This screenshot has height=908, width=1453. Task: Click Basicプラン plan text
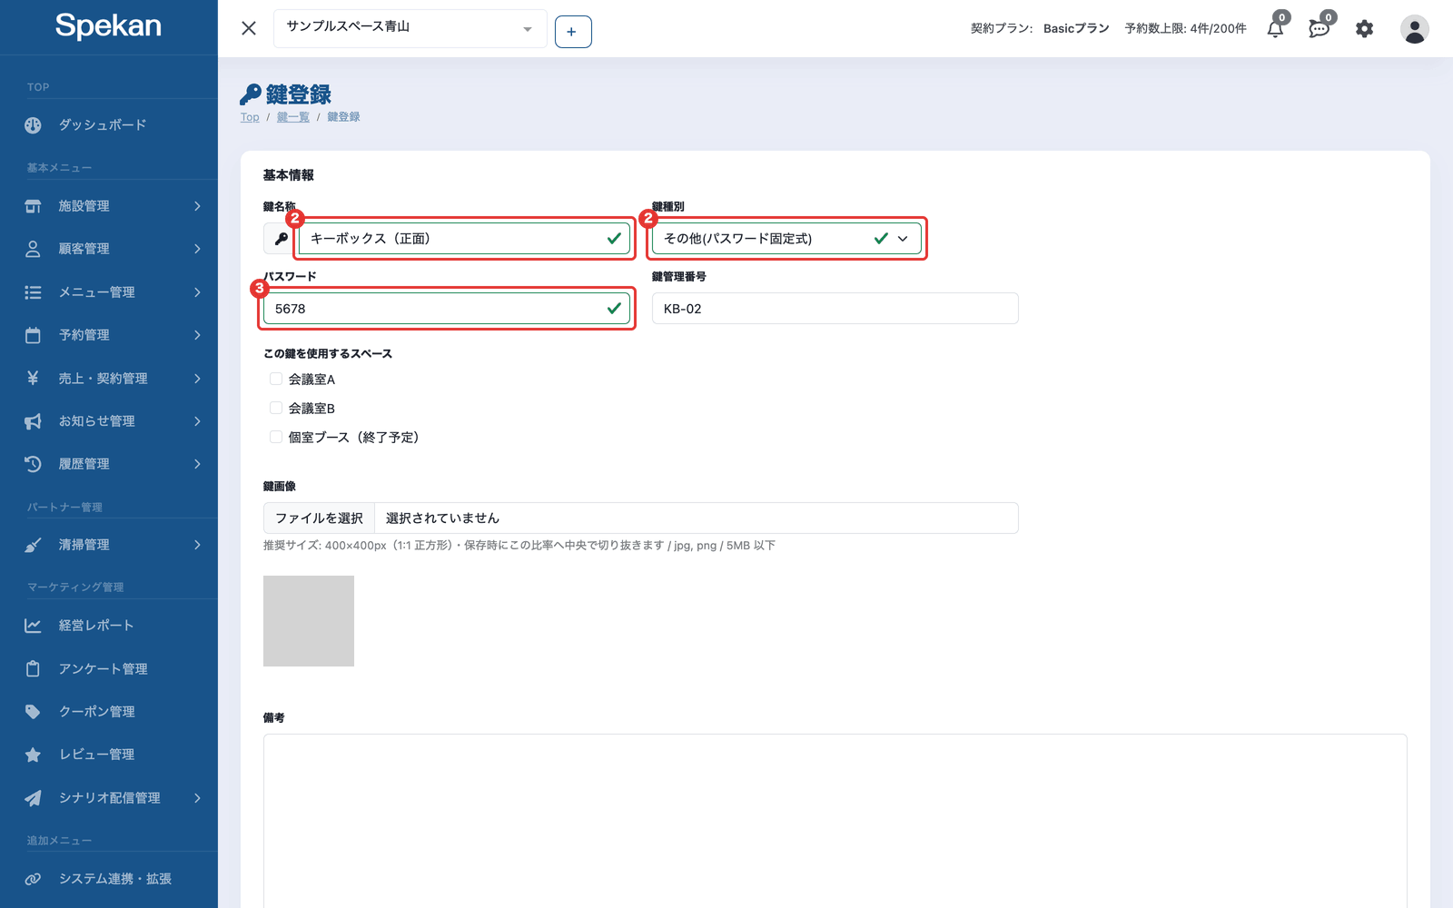point(1076,29)
